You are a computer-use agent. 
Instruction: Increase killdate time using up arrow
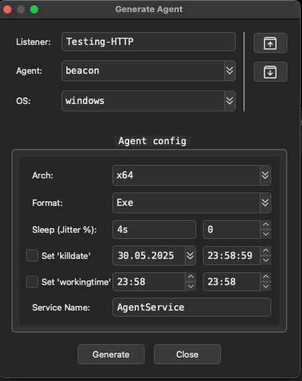[x=266, y=250]
